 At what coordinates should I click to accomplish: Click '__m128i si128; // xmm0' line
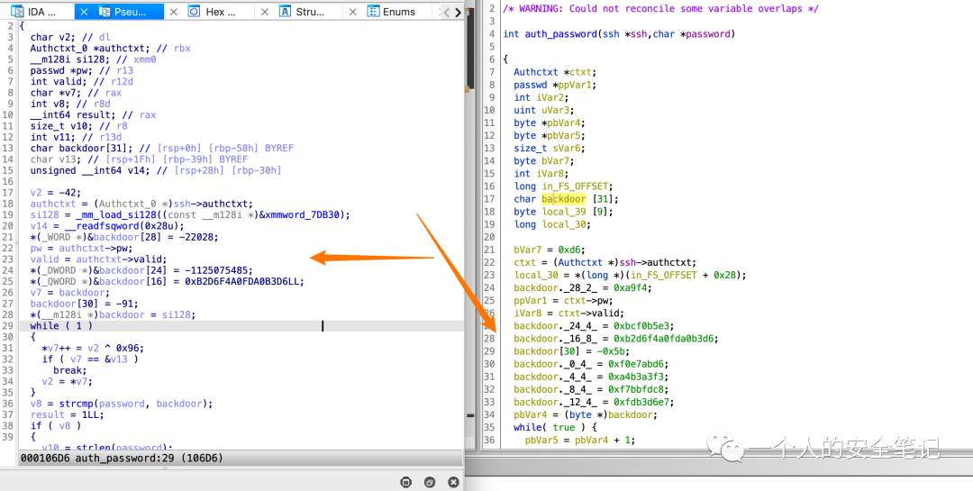pos(94,59)
